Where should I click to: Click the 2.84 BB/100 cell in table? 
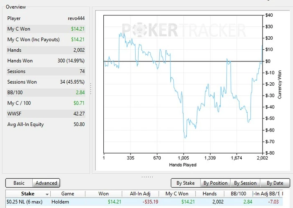[x=248, y=202]
